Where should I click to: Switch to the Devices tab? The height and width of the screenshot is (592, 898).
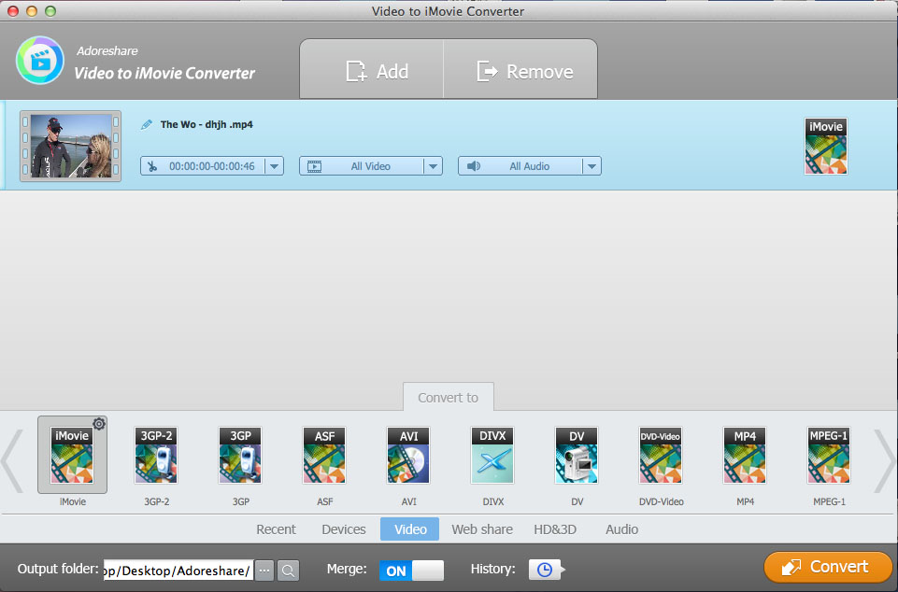click(x=344, y=529)
